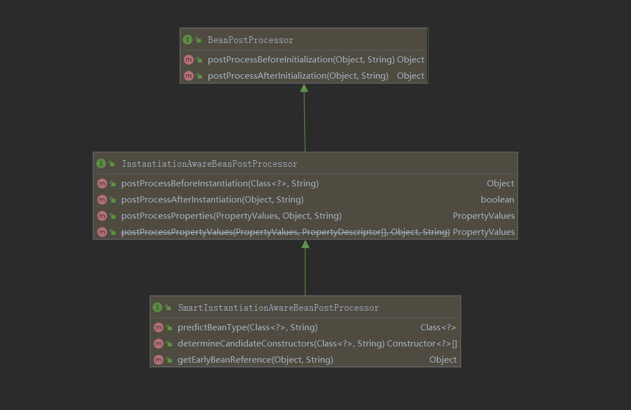Click the method icon beside predictBeanType

tap(159, 327)
